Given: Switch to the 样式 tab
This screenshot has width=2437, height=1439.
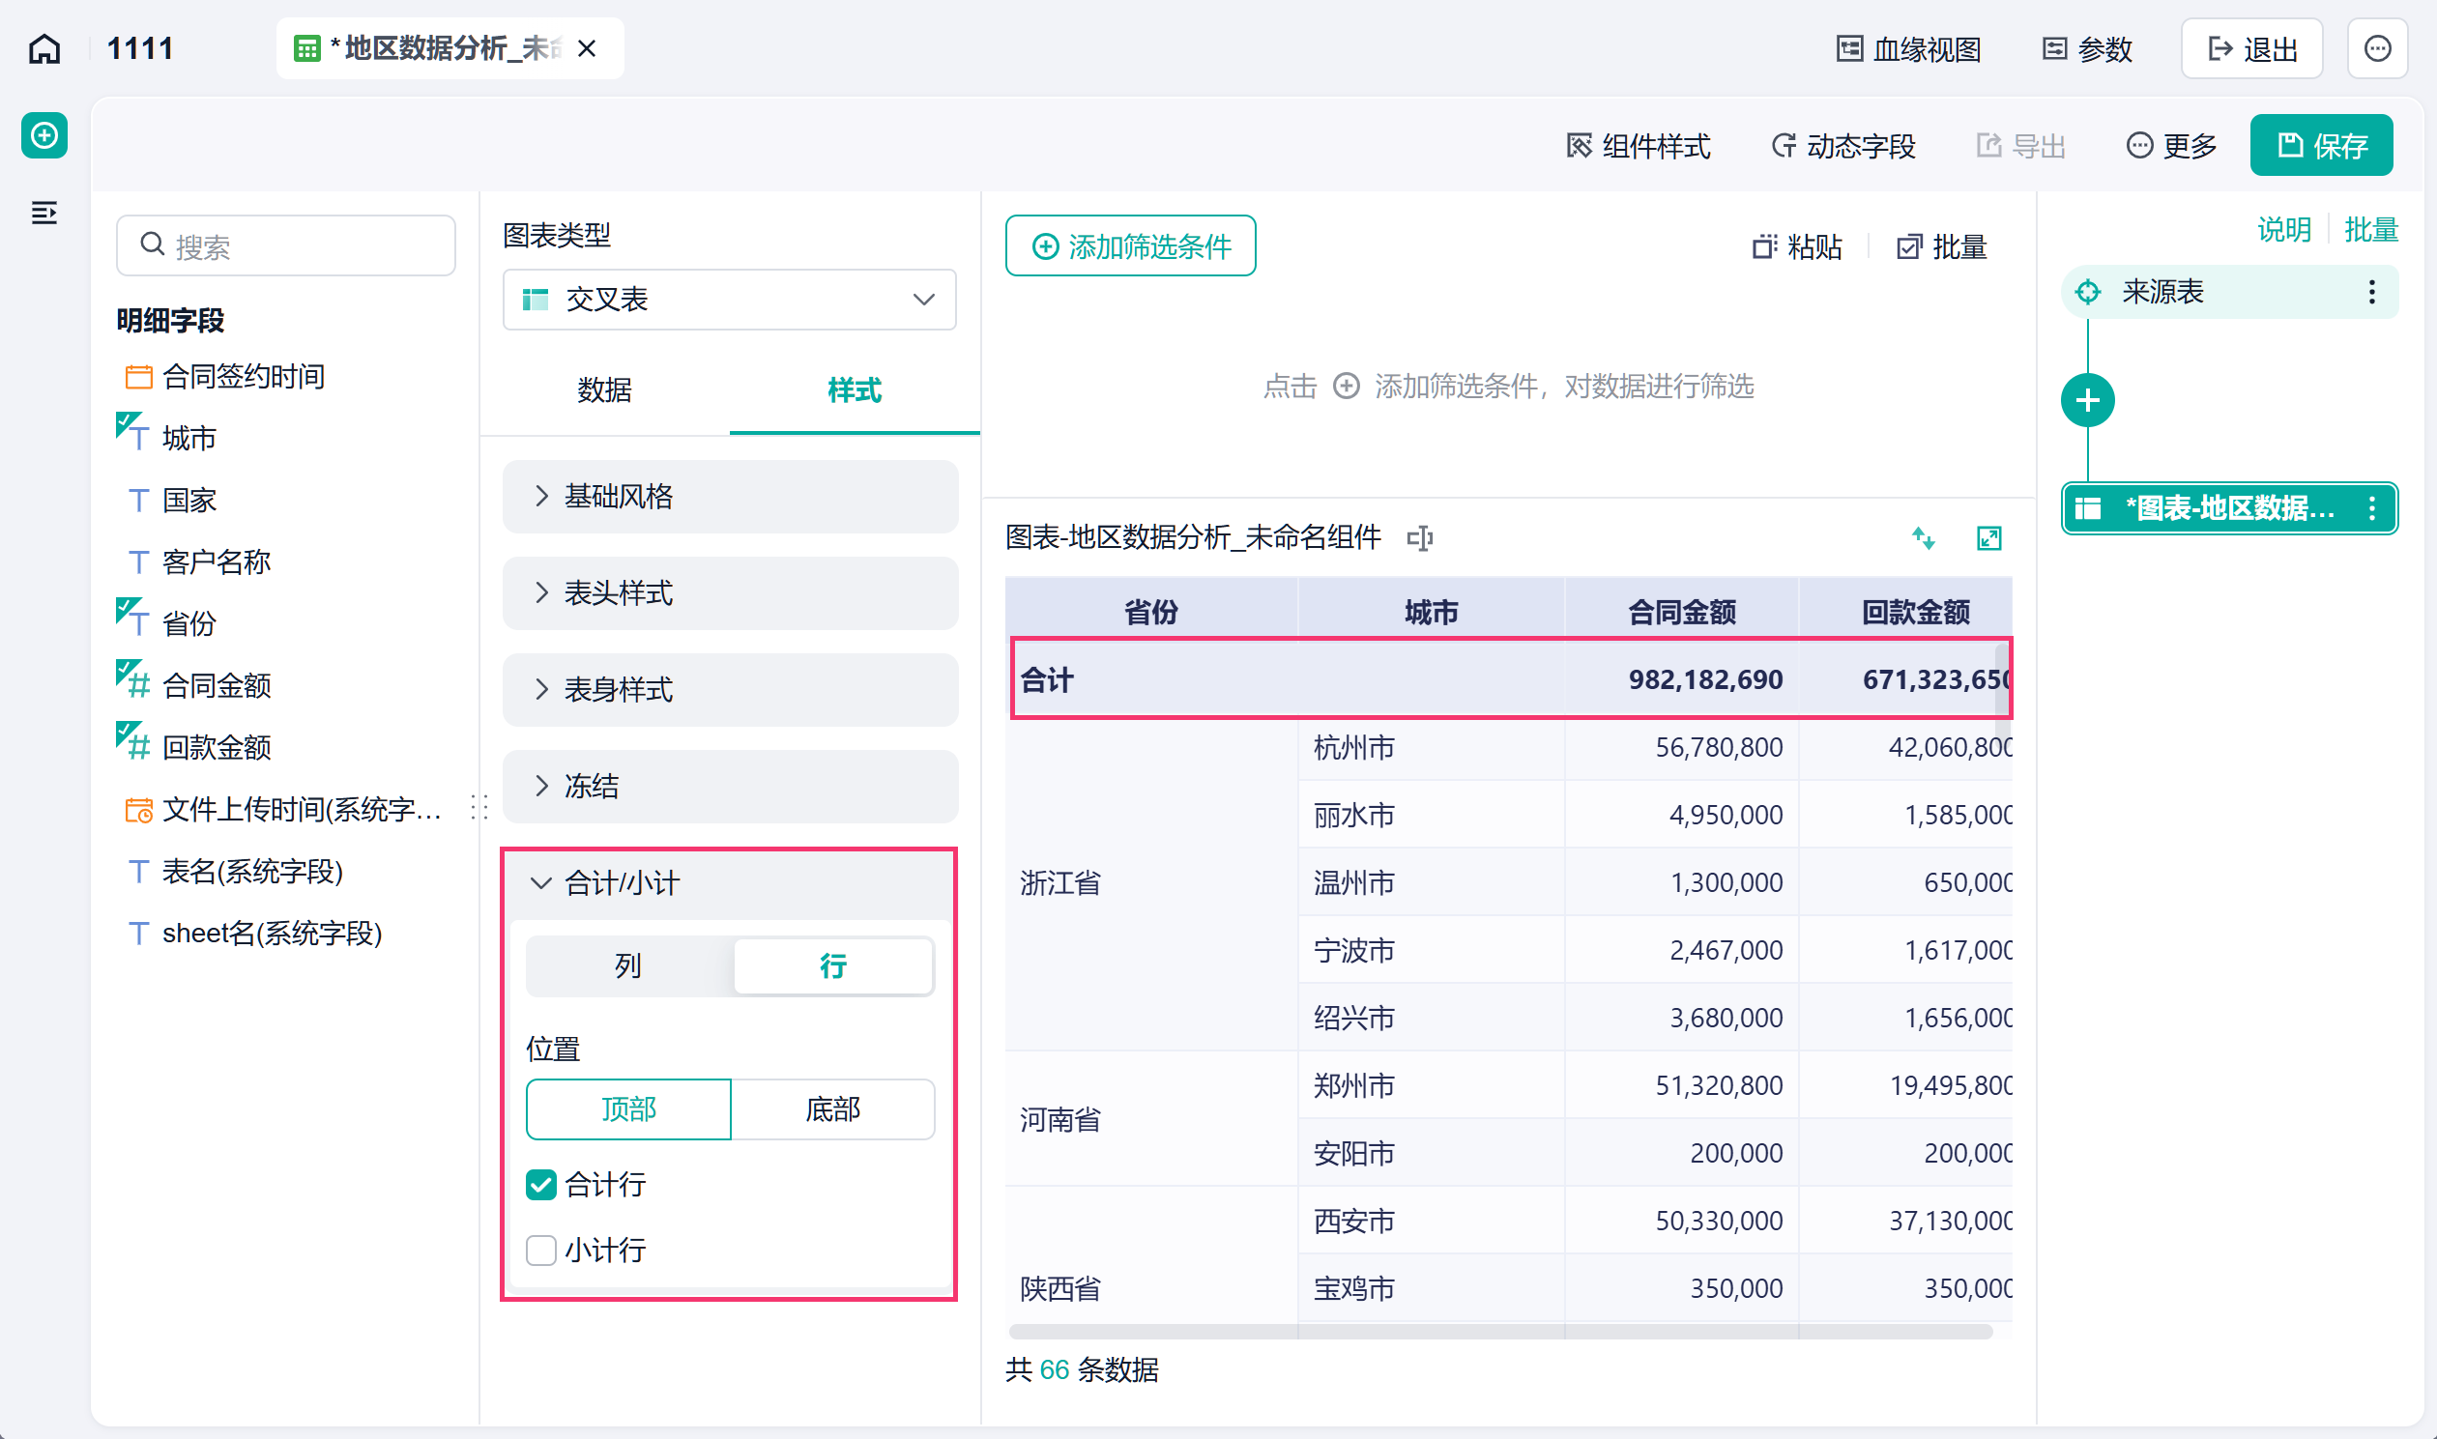Looking at the screenshot, I should point(855,389).
